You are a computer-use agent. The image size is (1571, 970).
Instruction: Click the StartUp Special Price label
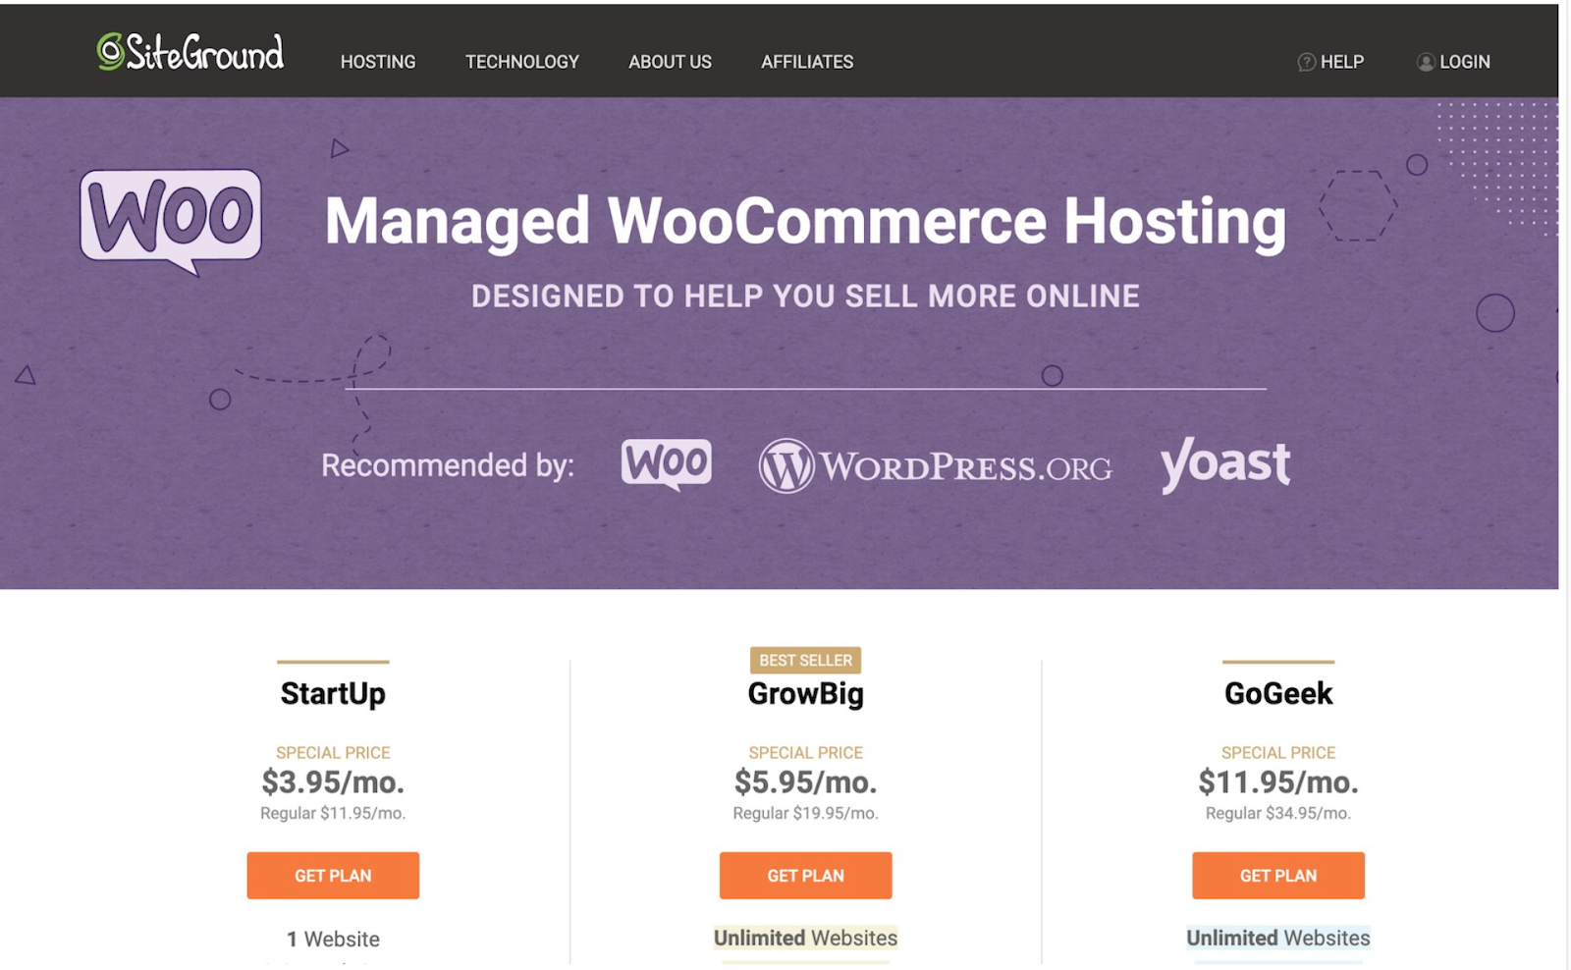click(x=333, y=753)
